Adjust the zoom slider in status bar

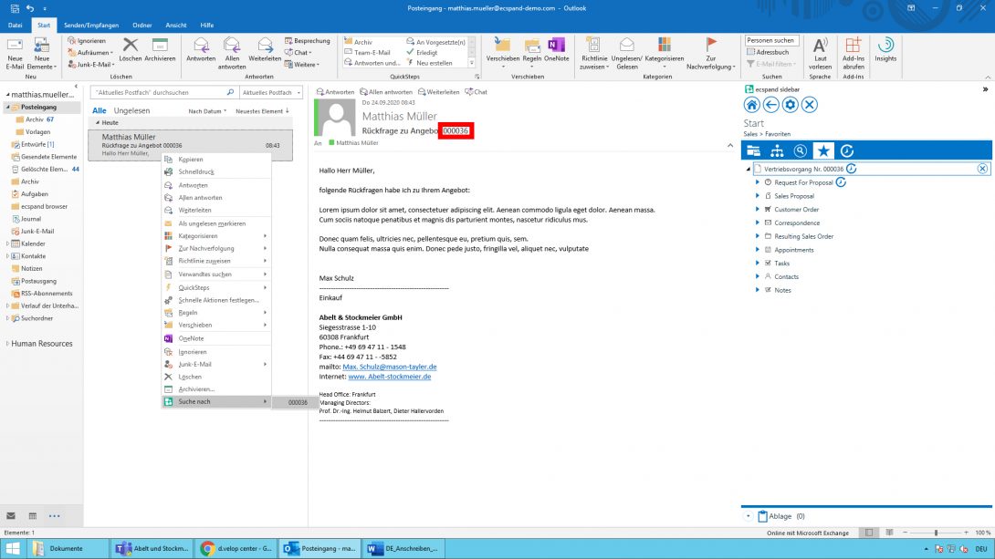936,533
